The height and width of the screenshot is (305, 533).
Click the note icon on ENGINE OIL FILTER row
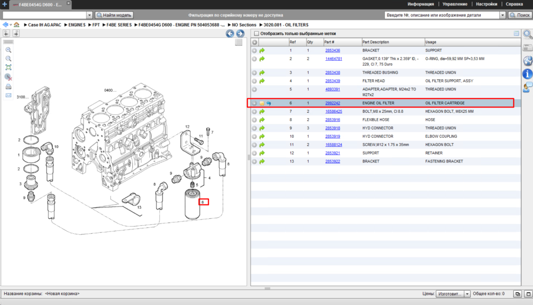262,103
